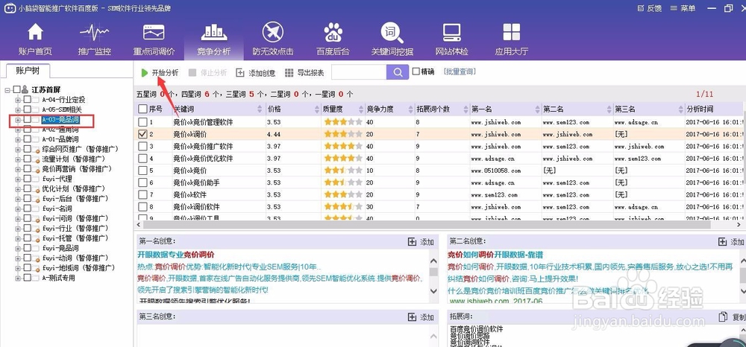Click the 批量查询 link
Image resolution: width=746 pixels, height=347 pixels.
point(459,71)
